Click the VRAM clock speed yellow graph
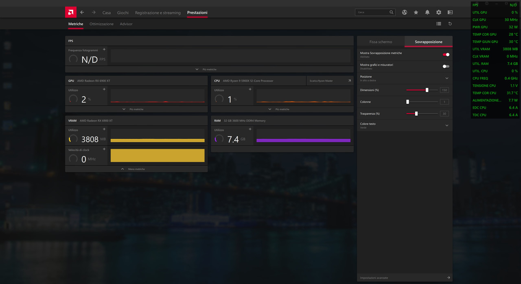Viewport: 521px width, 284px height. coord(158,155)
